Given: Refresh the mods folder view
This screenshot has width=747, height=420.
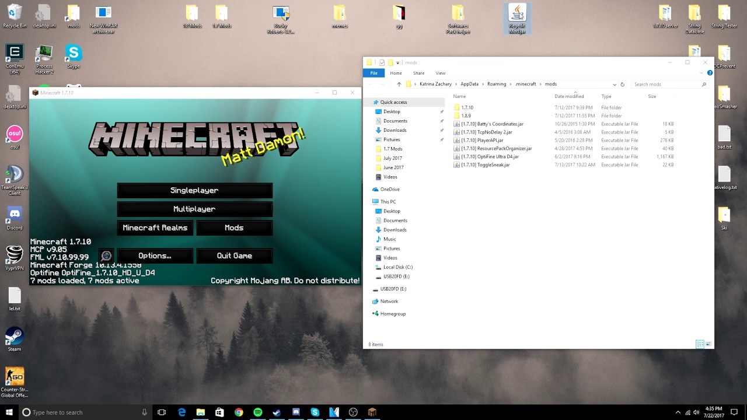Looking at the screenshot, I should pyautogui.click(x=622, y=84).
